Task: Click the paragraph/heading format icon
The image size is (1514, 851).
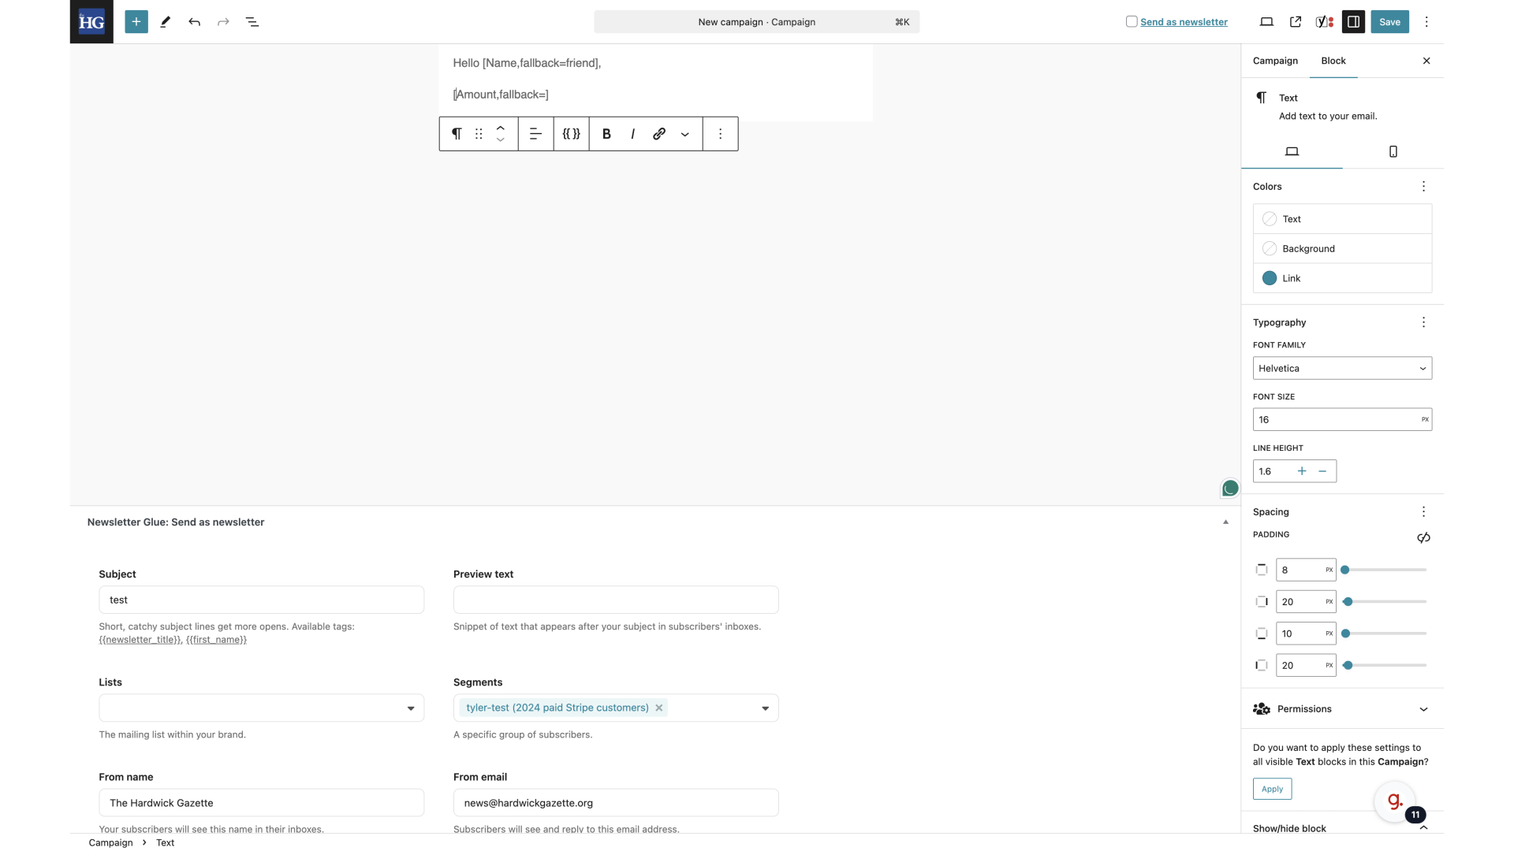Action: tap(457, 133)
